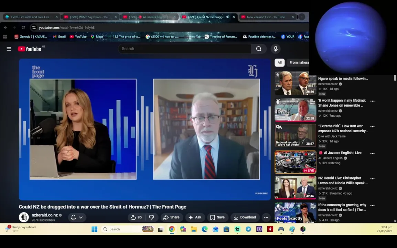Open the Genesis 7 KJVAAE bookmark
The height and width of the screenshot is (248, 397).
point(31,37)
